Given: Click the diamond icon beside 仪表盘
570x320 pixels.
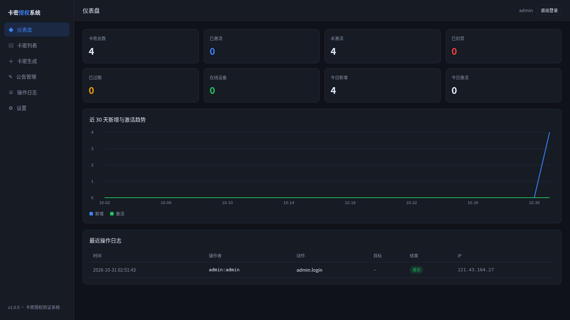Looking at the screenshot, I should click(x=11, y=30).
